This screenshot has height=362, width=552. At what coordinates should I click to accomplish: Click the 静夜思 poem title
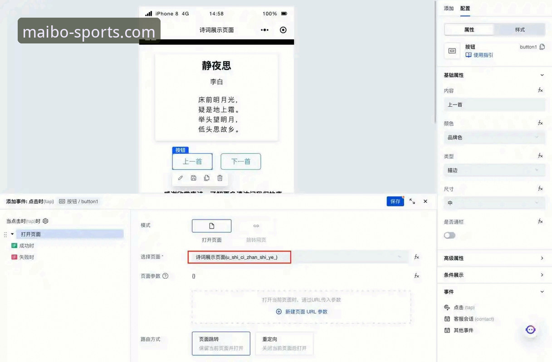[x=216, y=66]
